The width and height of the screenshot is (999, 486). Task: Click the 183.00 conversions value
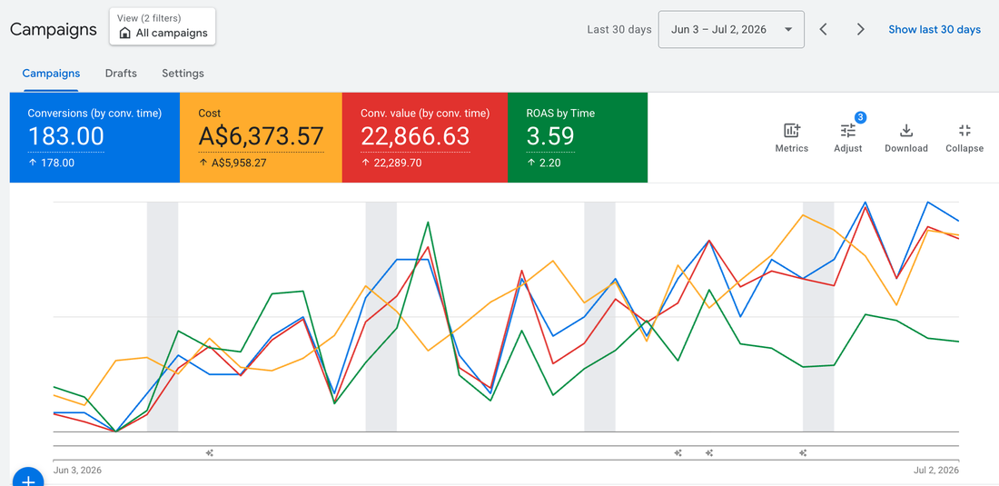[x=65, y=136]
